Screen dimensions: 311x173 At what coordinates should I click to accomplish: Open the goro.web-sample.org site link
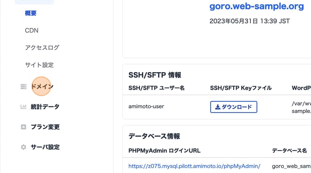[257, 6]
